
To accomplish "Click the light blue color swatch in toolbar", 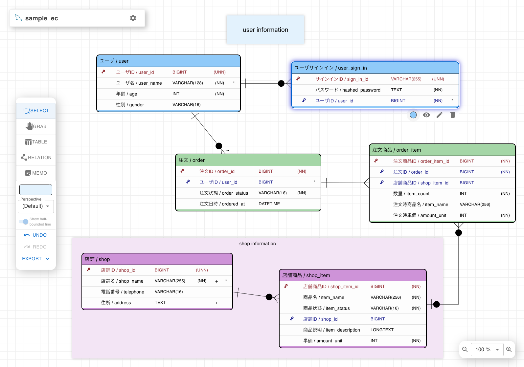I will [x=36, y=190].
